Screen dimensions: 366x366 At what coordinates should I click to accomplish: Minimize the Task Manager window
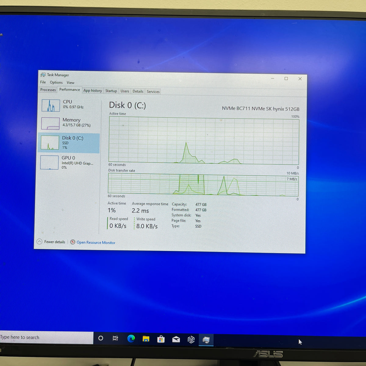[x=273, y=78]
